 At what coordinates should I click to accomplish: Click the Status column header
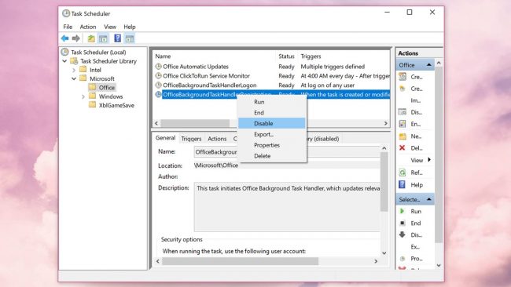(287, 56)
